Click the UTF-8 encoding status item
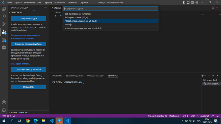Viewport: 221px width, 124px height. point(185,116)
